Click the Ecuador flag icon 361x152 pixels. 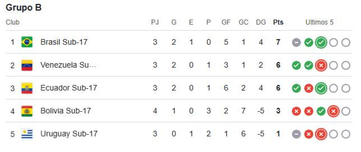[27, 88]
